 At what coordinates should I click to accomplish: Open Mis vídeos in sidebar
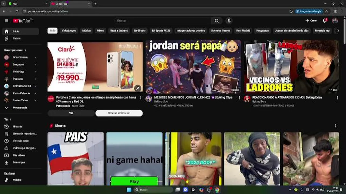(x=20, y=155)
